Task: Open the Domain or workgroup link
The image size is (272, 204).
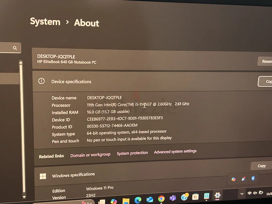Action: click(90, 155)
